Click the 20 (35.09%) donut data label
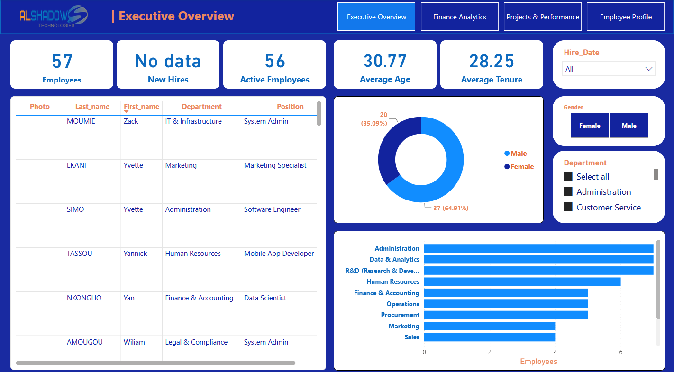The height and width of the screenshot is (372, 674). tap(374, 119)
